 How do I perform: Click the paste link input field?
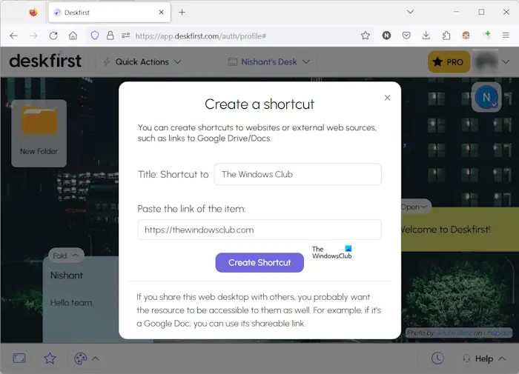click(259, 230)
